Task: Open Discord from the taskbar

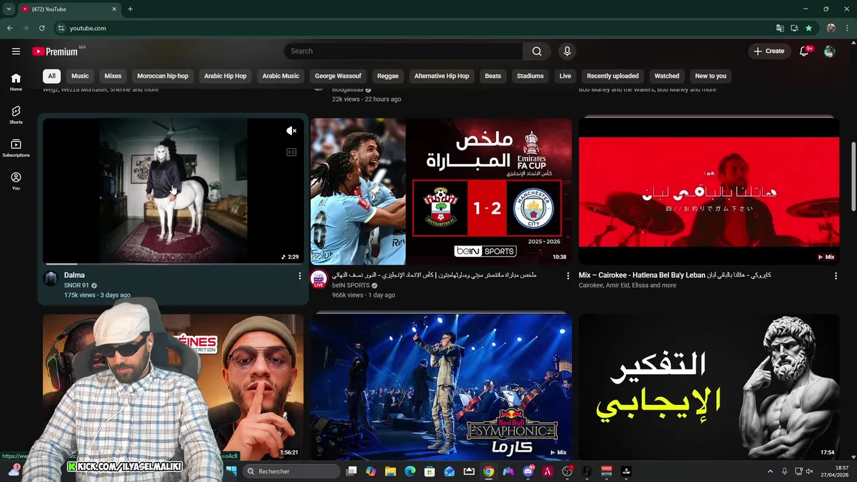Action: click(528, 471)
